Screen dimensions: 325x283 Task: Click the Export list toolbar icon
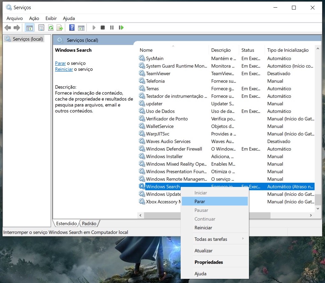[x=60, y=28]
